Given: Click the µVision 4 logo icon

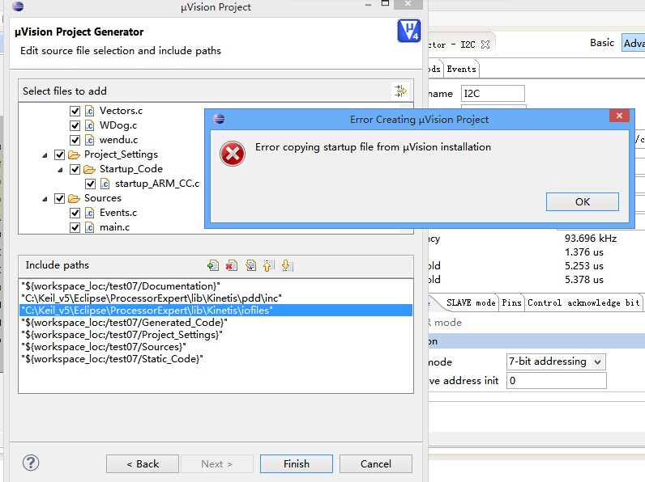Looking at the screenshot, I should [409, 31].
